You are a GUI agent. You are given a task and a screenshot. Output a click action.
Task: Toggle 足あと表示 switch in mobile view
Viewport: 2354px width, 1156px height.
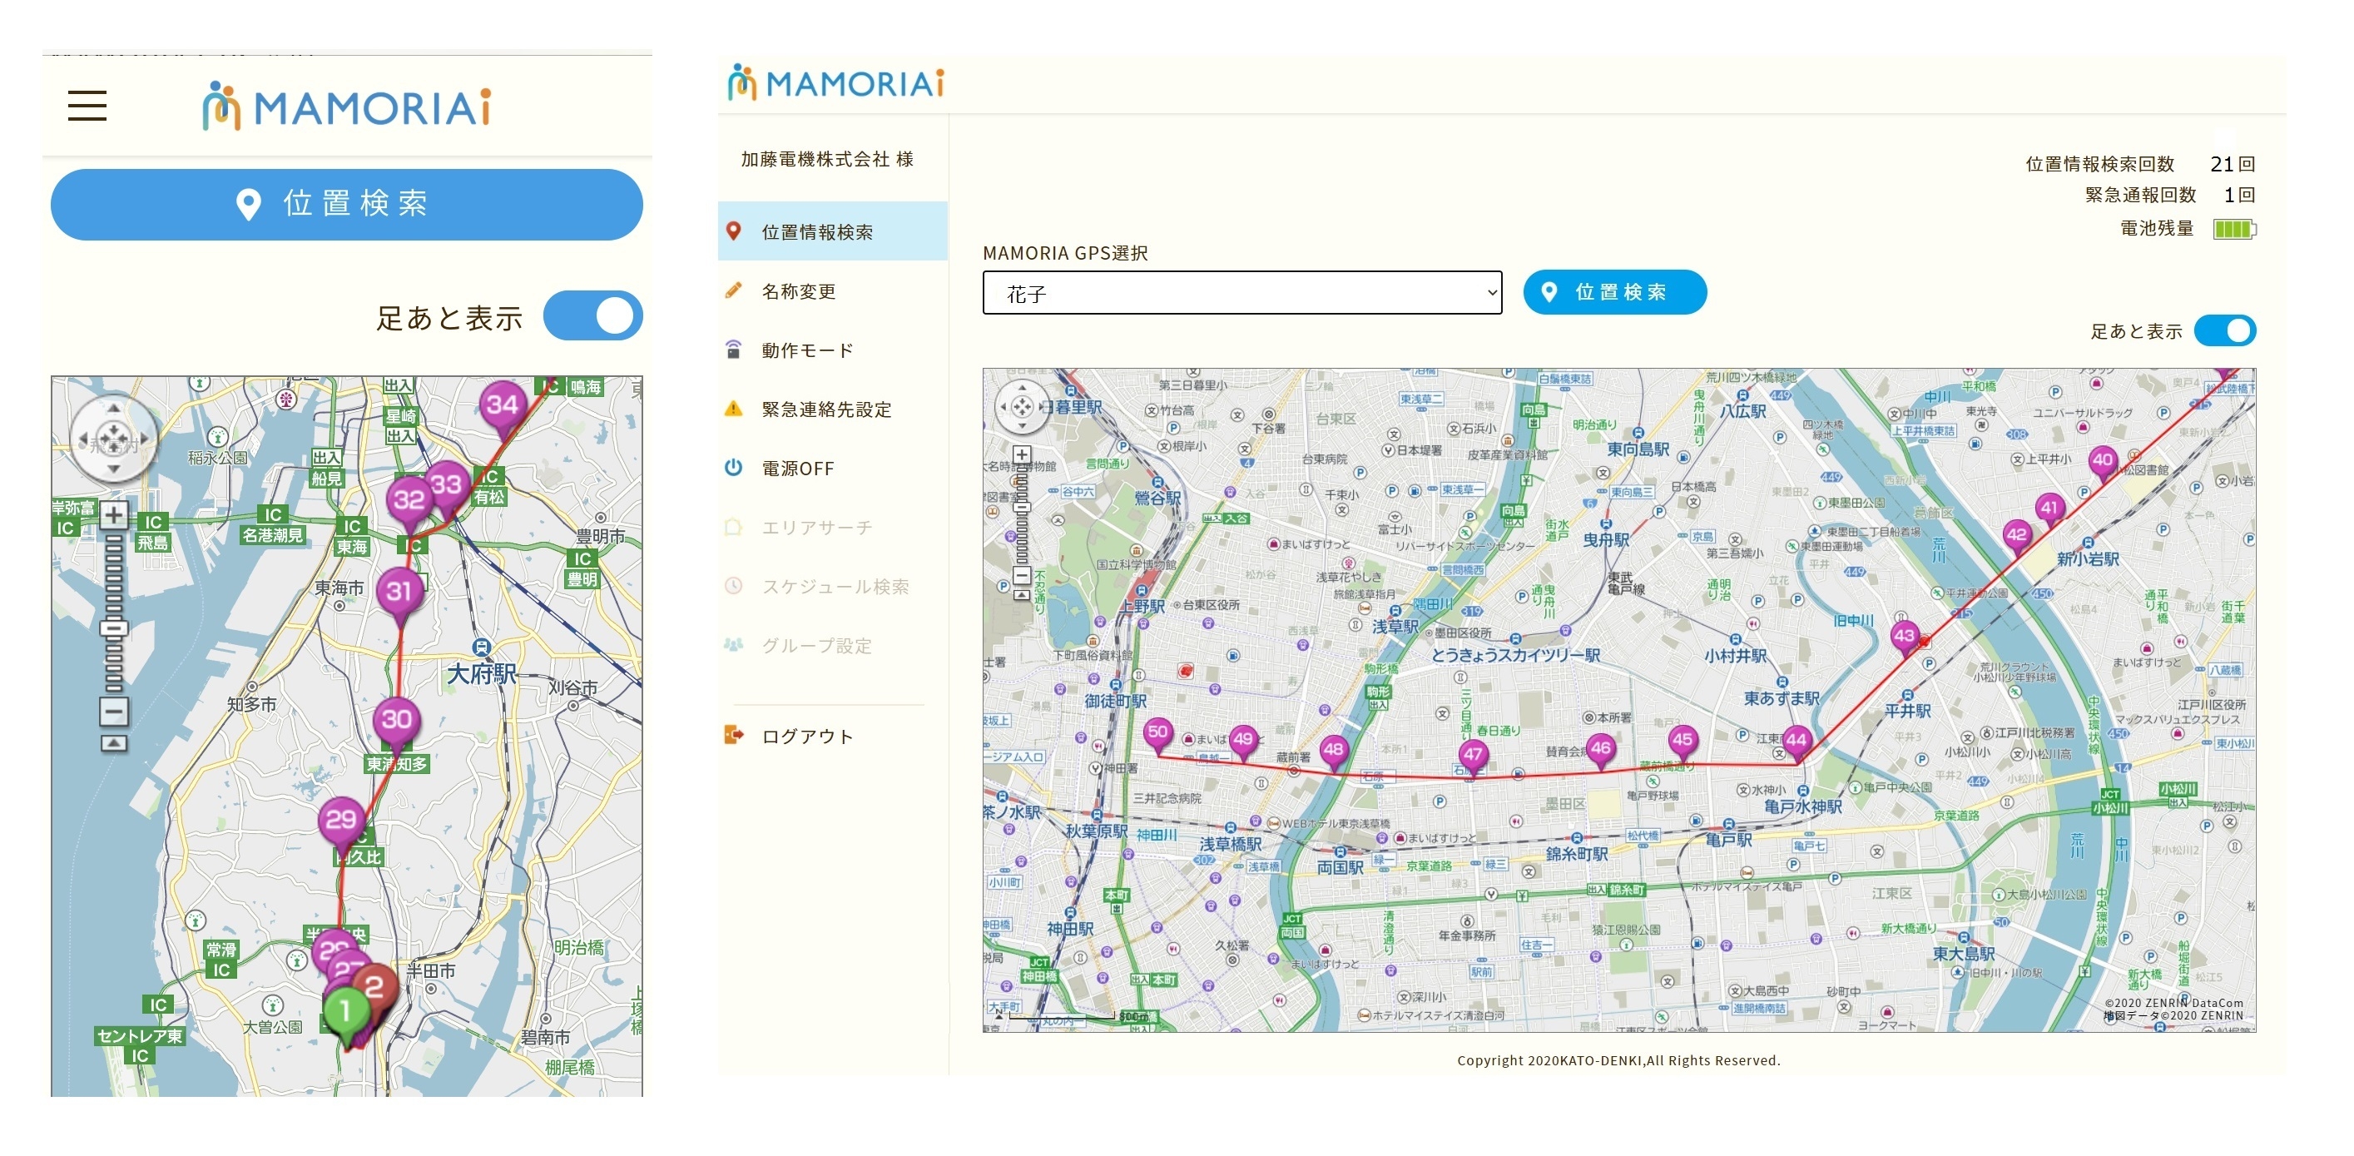click(x=593, y=317)
